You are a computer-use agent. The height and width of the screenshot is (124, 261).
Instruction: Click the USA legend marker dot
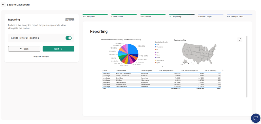click(156, 44)
